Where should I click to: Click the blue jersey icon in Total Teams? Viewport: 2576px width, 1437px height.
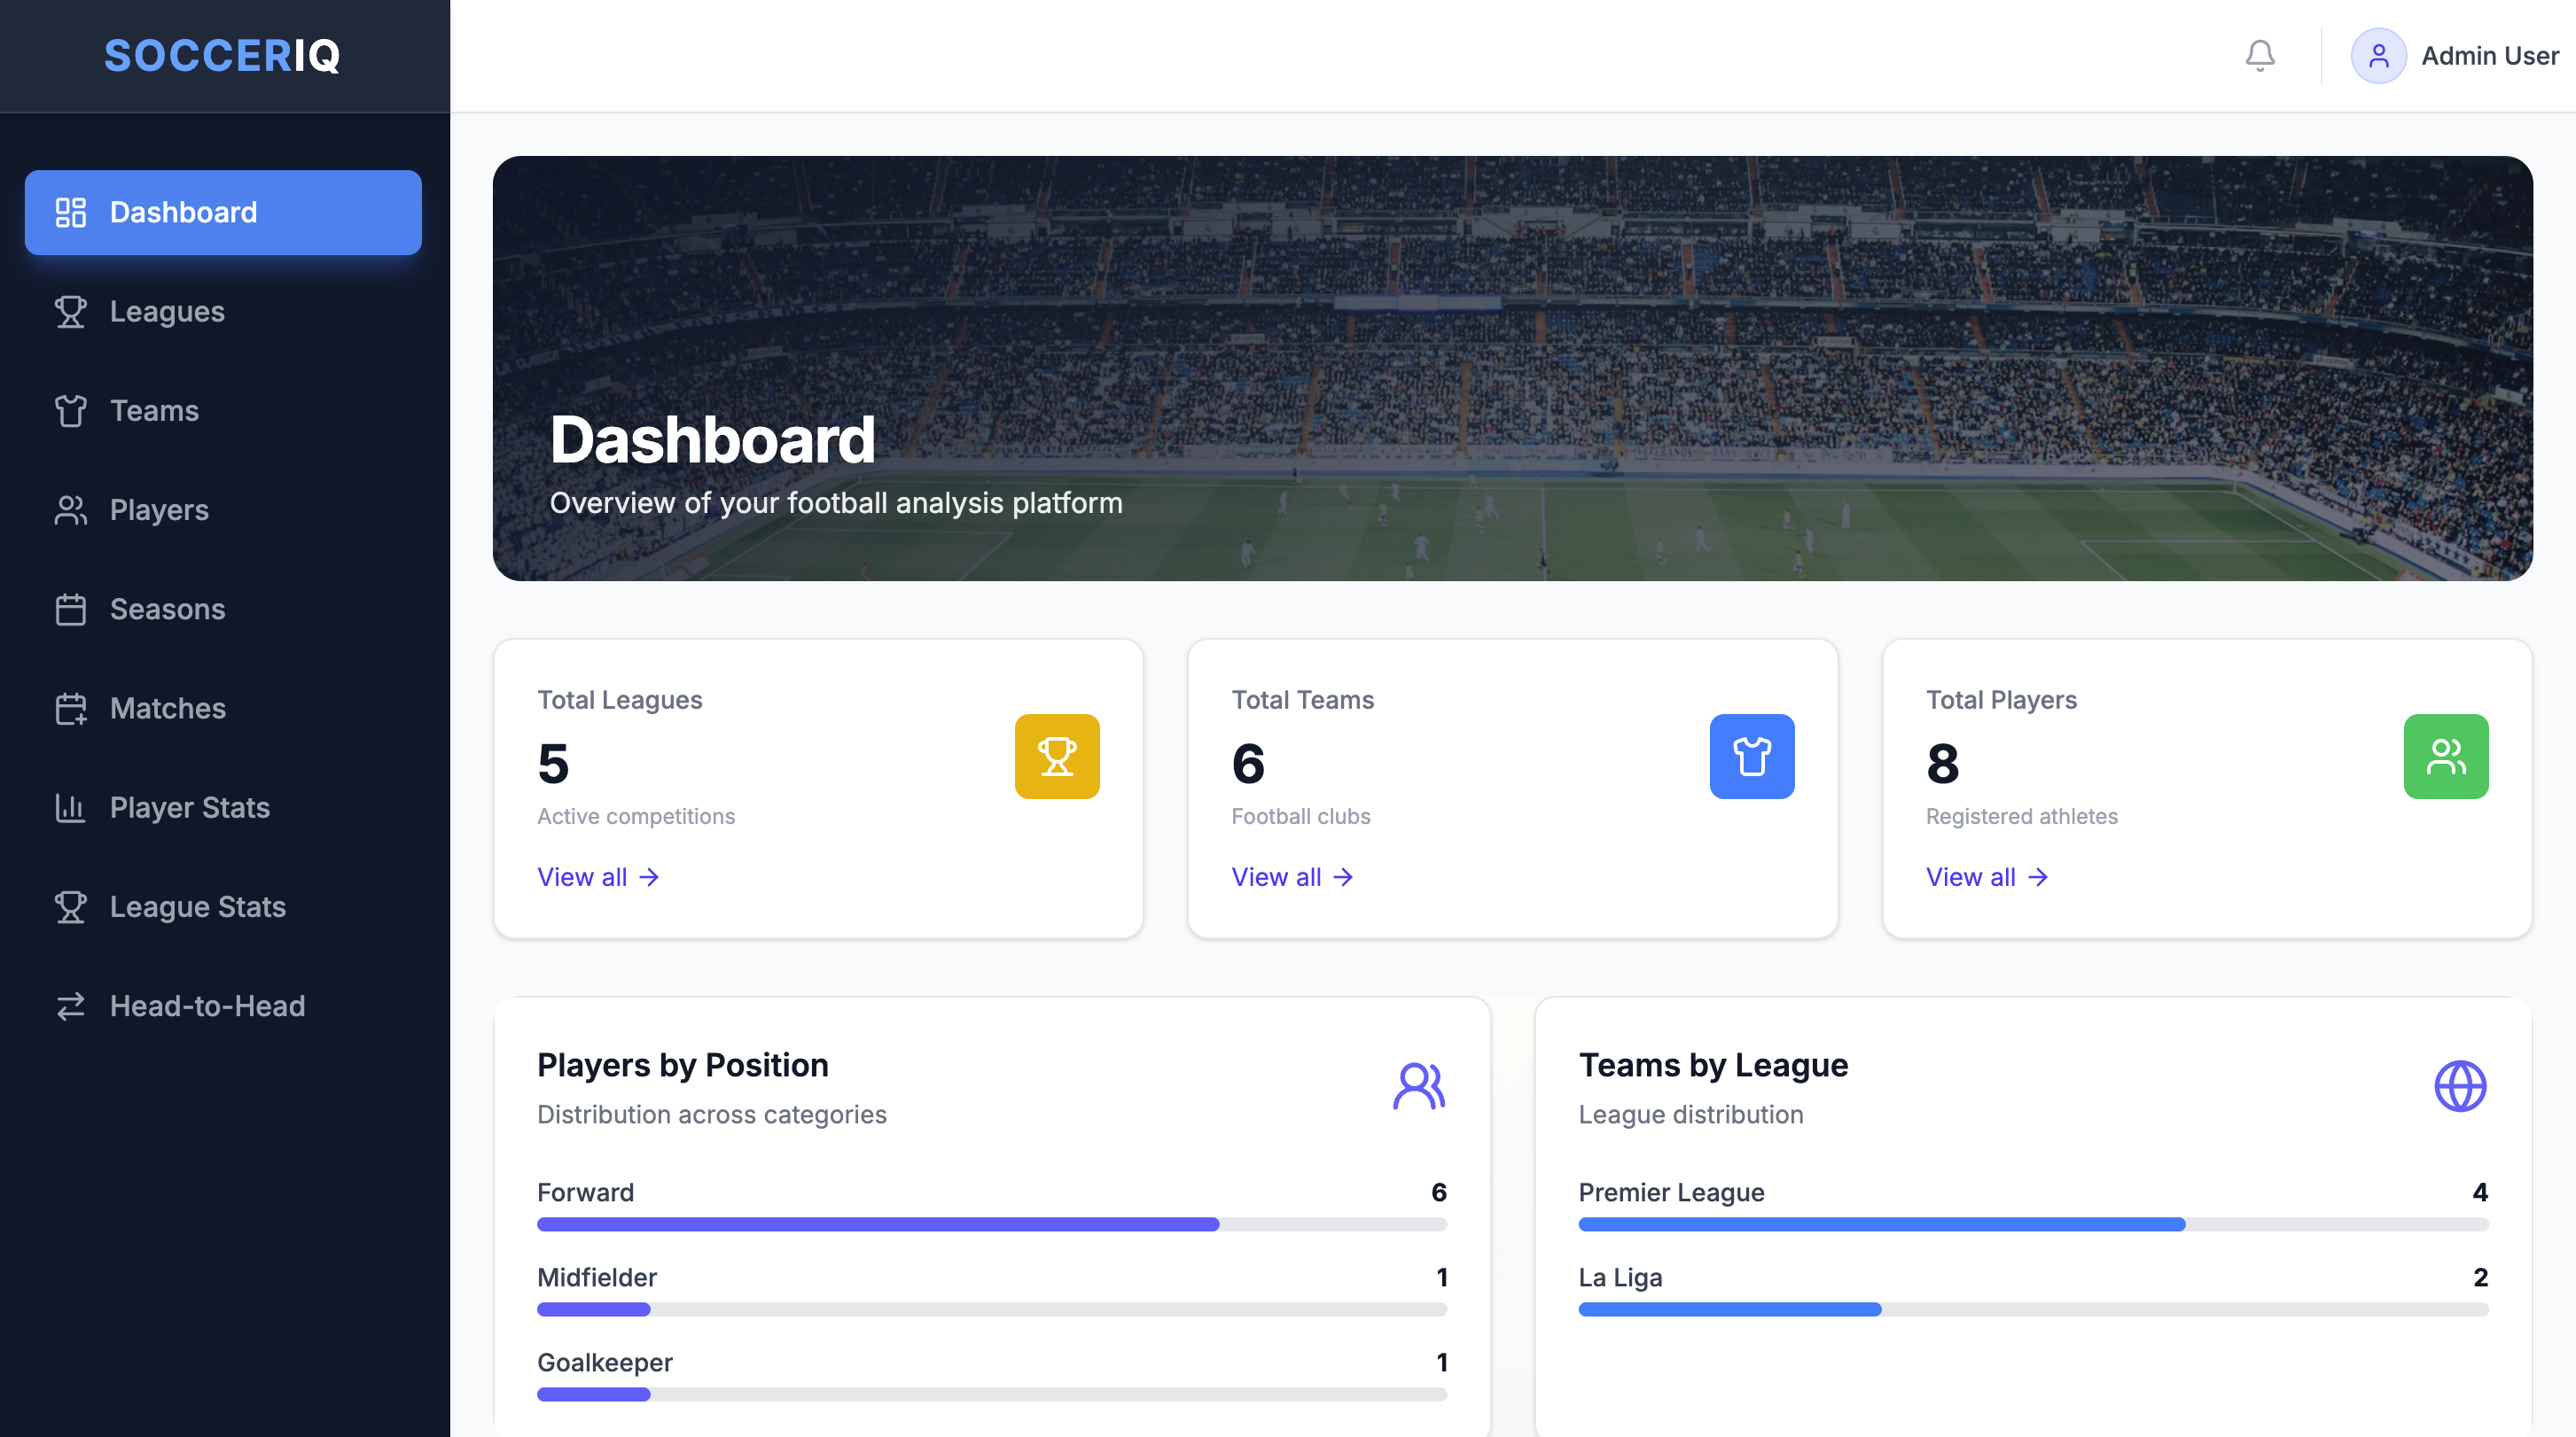coord(1751,757)
